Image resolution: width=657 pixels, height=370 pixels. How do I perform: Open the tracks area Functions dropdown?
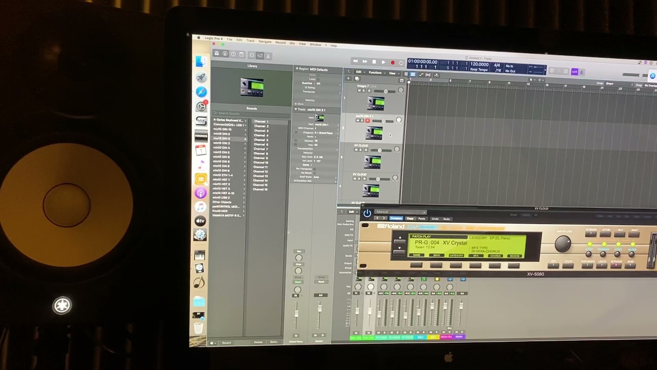[x=377, y=72]
